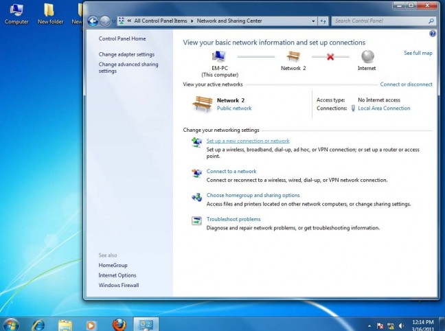Launch Internet Explorer from taskbar
This screenshot has width=445, height=331.
pos(38,325)
